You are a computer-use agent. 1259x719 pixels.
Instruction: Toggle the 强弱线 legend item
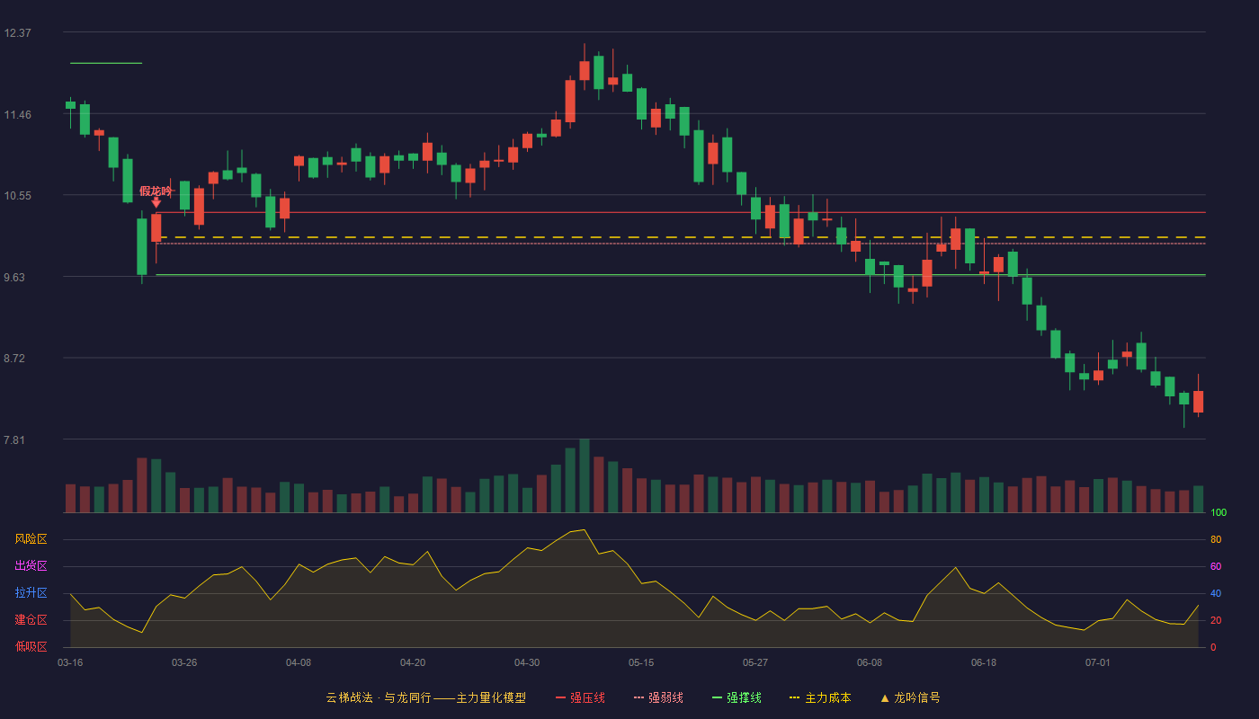coord(658,697)
